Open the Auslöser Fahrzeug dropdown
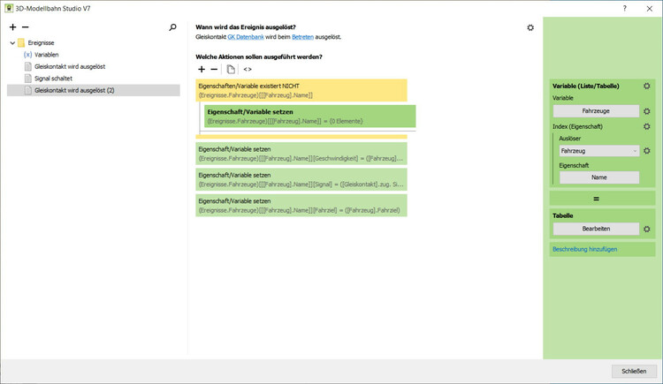The width and height of the screenshot is (663, 384). [598, 151]
